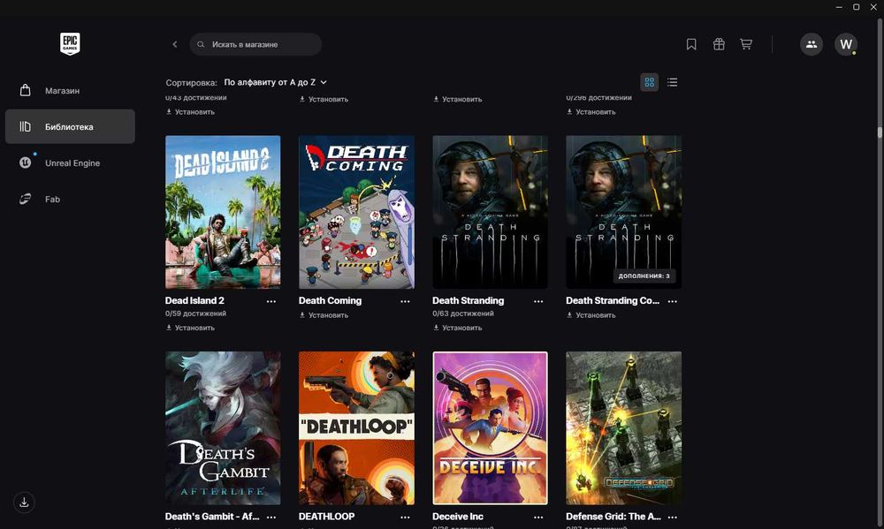Click the Unreal Engine logo icon
This screenshot has height=529, width=884.
[x=26, y=162]
